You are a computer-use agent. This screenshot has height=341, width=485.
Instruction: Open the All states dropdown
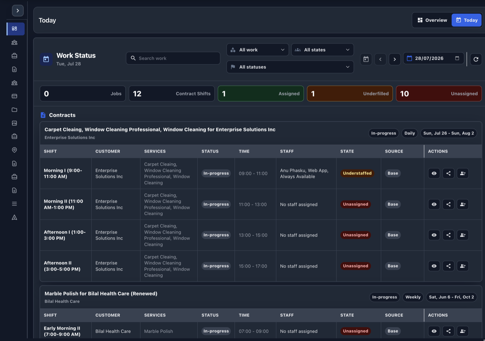pyautogui.click(x=322, y=50)
